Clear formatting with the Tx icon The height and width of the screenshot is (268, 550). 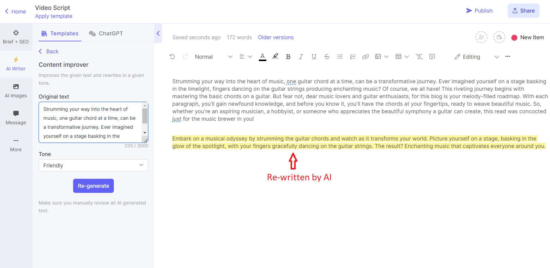pyautogui.click(x=419, y=57)
